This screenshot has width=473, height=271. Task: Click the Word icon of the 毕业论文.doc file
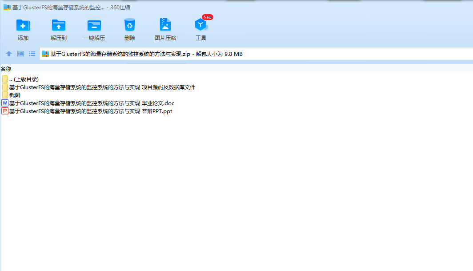5,103
